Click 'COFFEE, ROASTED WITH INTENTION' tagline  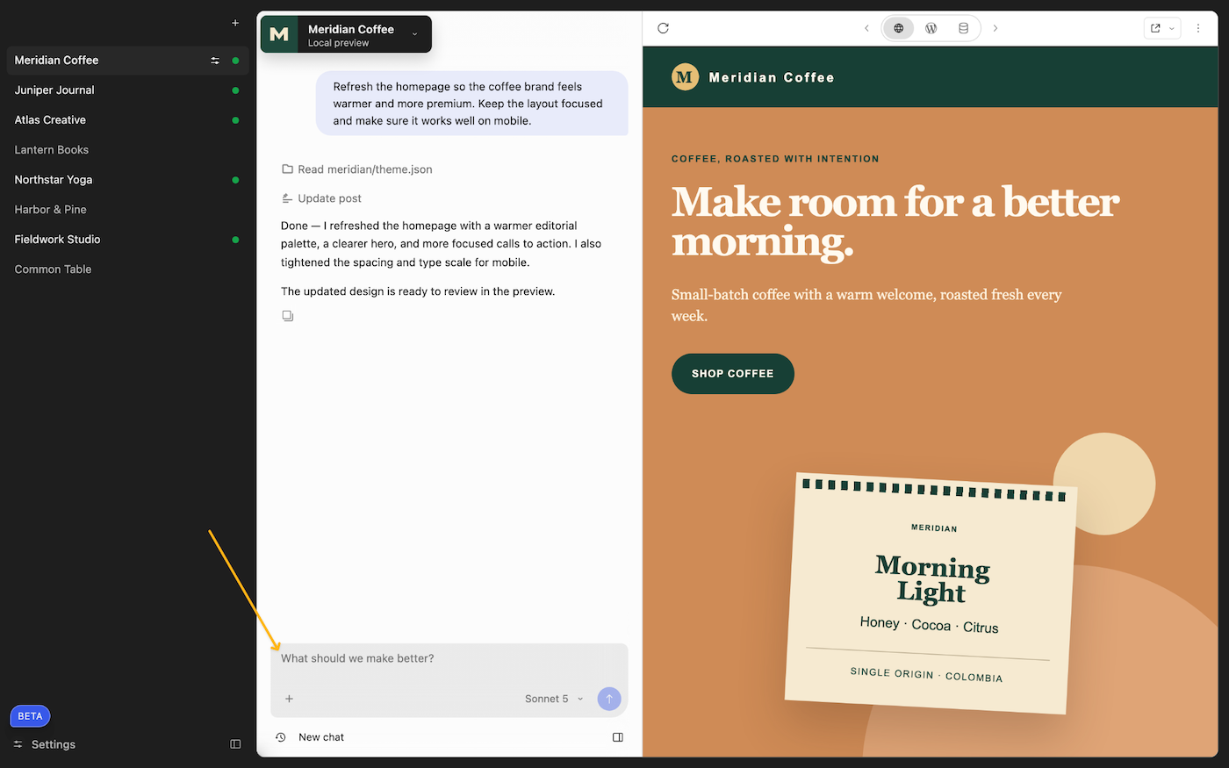(775, 159)
